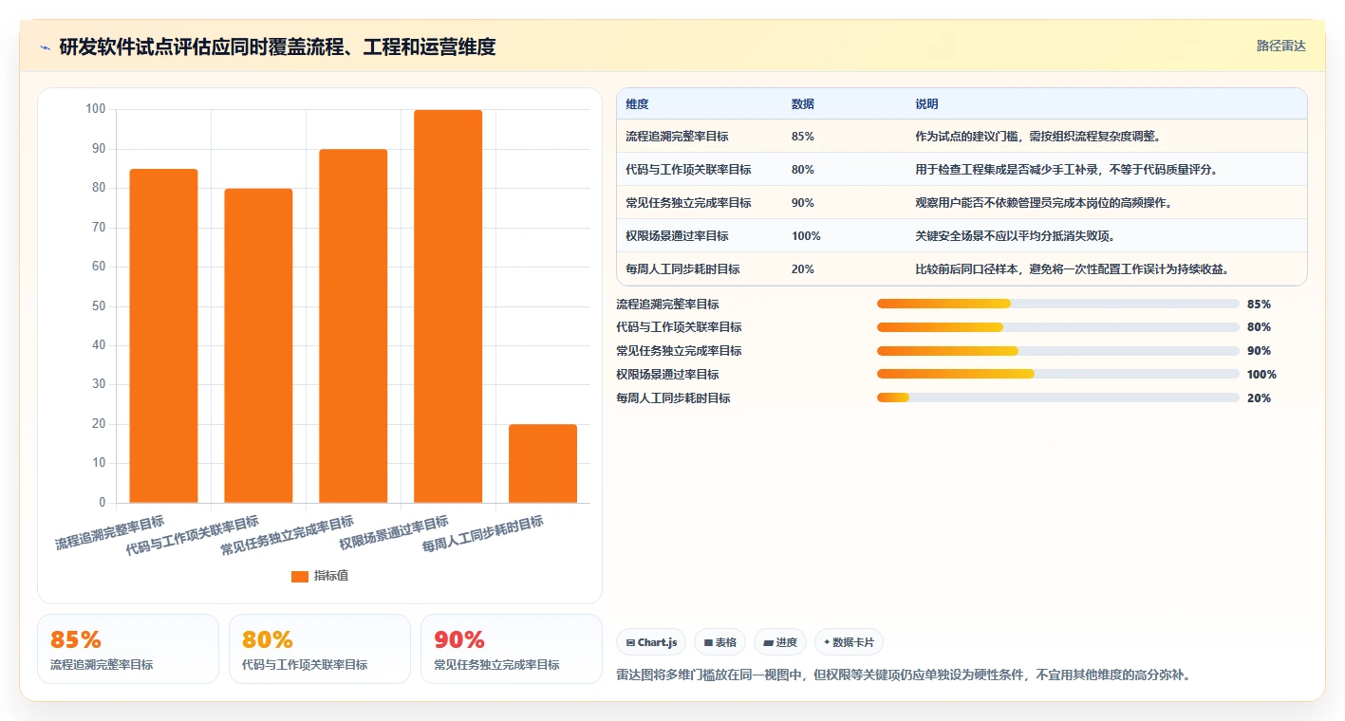Click the 流程追溯完整率目标 bar in chart
Image resolution: width=1345 pixels, height=721 pixels.
click(163, 336)
